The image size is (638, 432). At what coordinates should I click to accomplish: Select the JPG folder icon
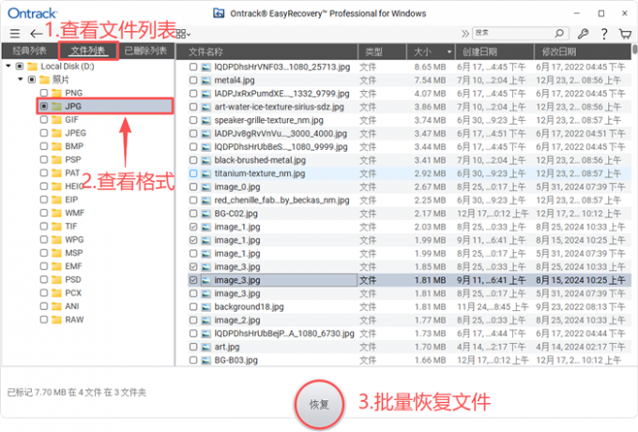coord(57,106)
